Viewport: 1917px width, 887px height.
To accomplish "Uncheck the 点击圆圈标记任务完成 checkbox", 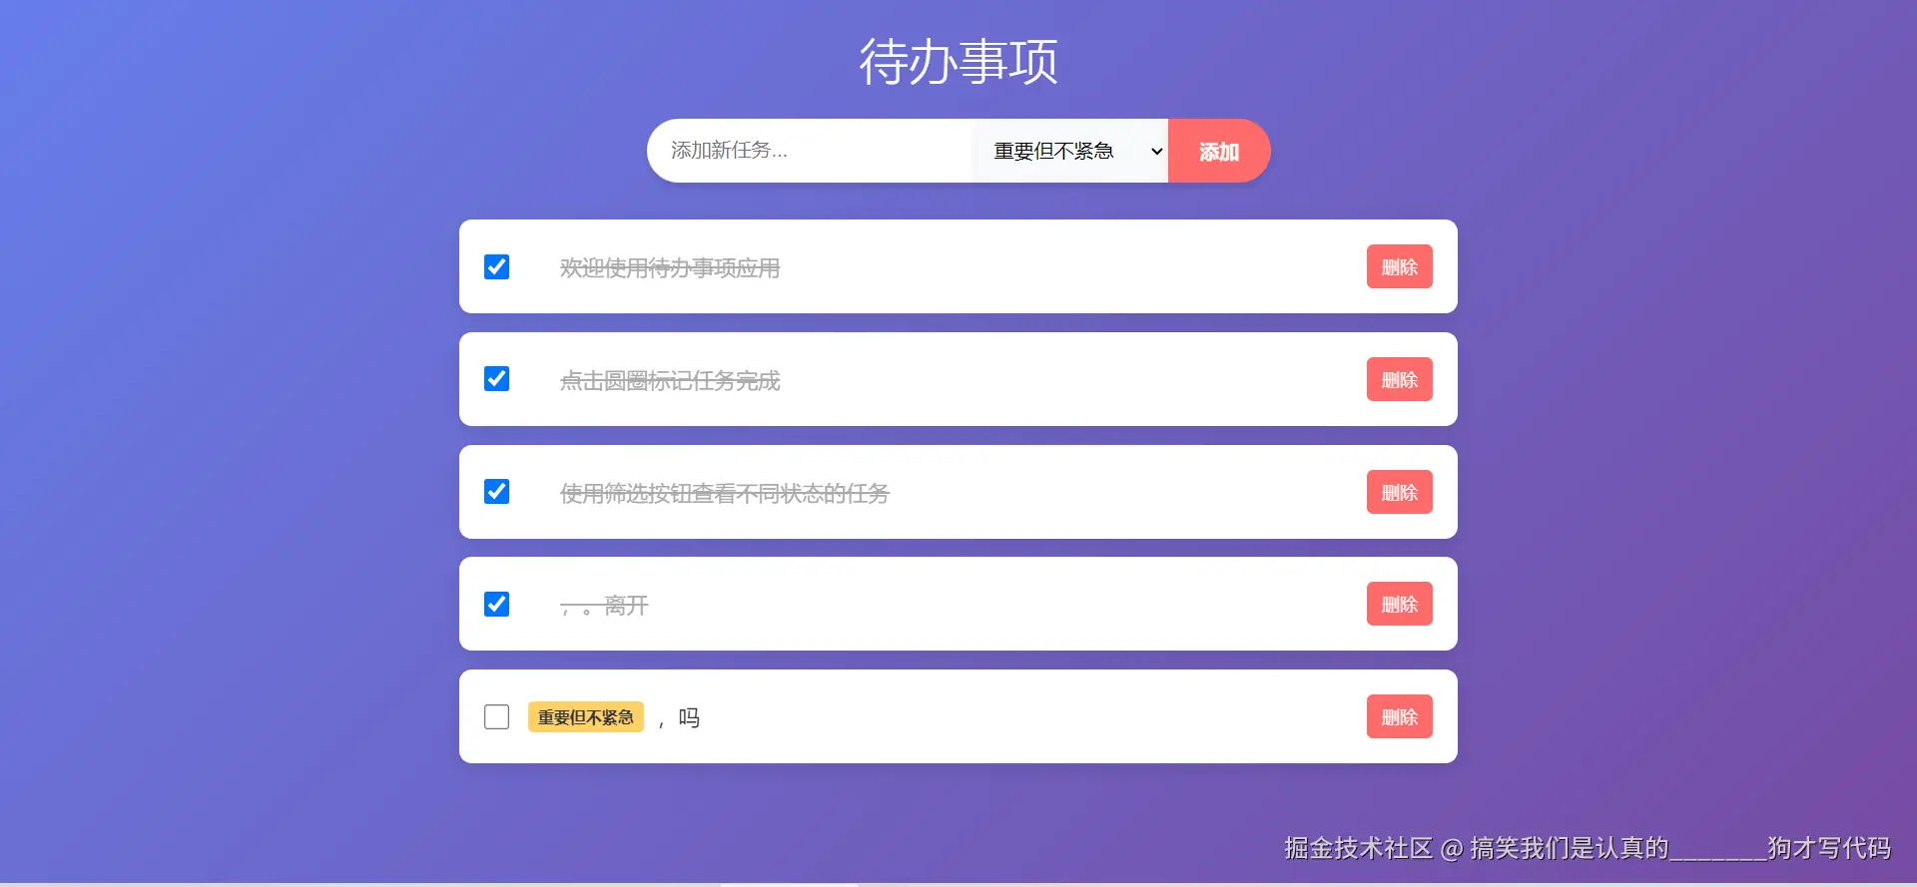I will [496, 379].
